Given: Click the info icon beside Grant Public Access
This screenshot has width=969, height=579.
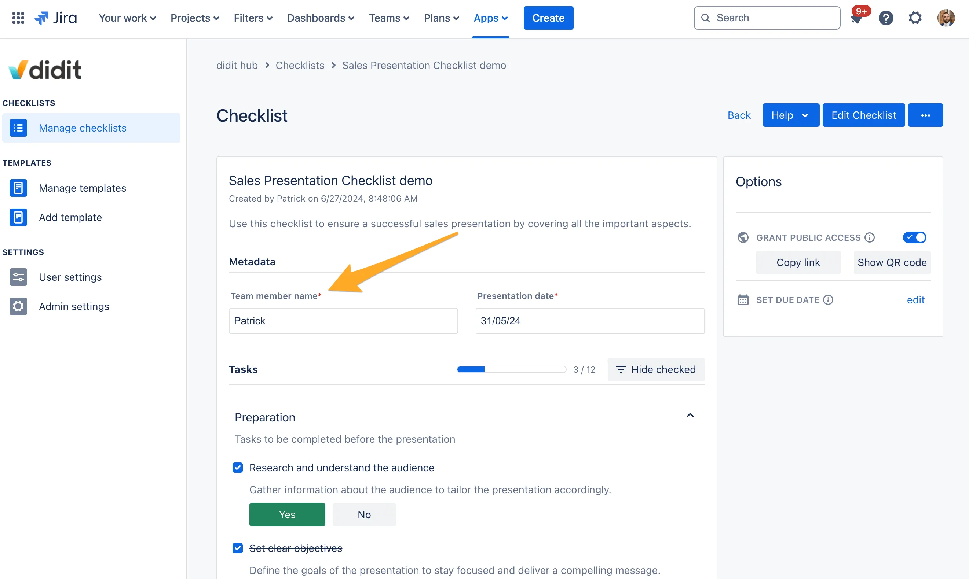Looking at the screenshot, I should tap(870, 237).
